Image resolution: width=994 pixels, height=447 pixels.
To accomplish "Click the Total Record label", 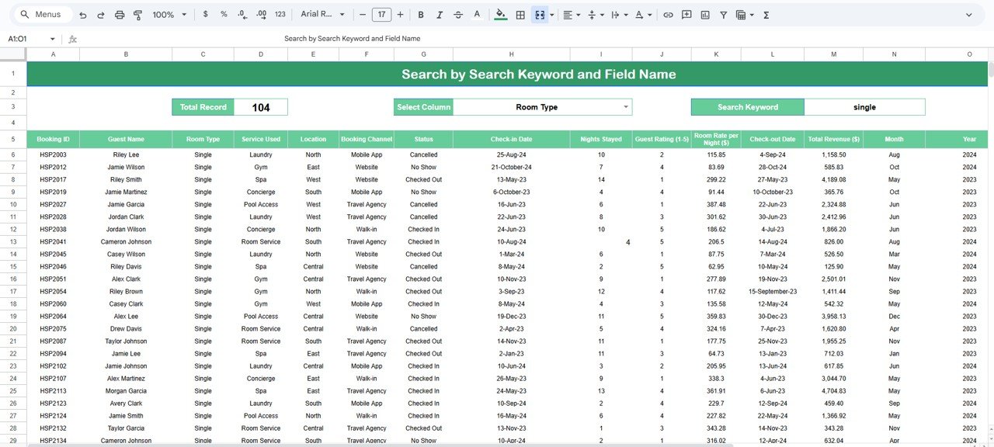I will (202, 106).
